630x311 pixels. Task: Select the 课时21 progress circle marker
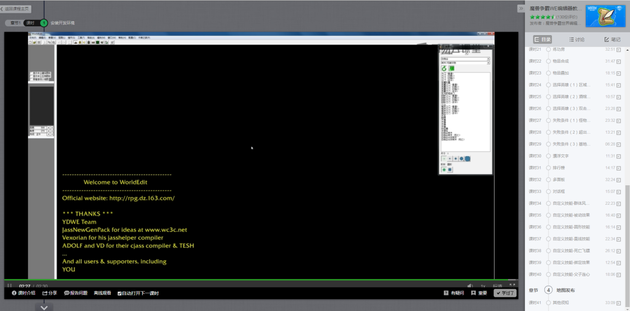pos(548,49)
